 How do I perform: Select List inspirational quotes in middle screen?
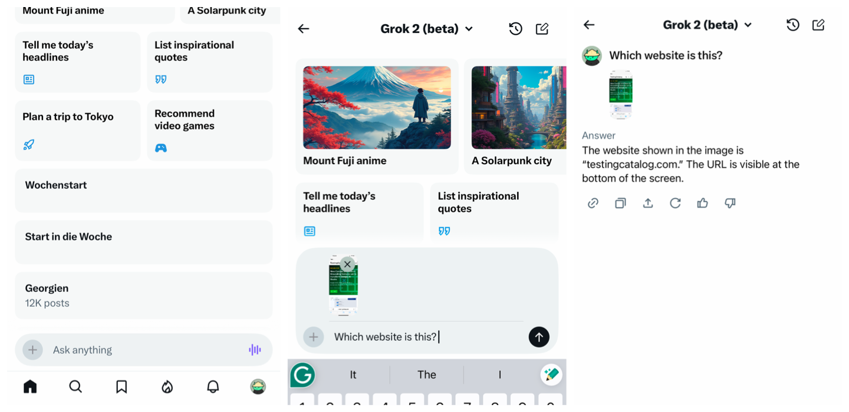[494, 211]
